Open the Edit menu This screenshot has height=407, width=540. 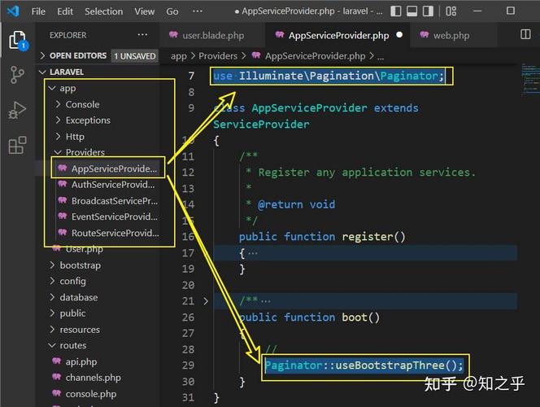[65, 11]
